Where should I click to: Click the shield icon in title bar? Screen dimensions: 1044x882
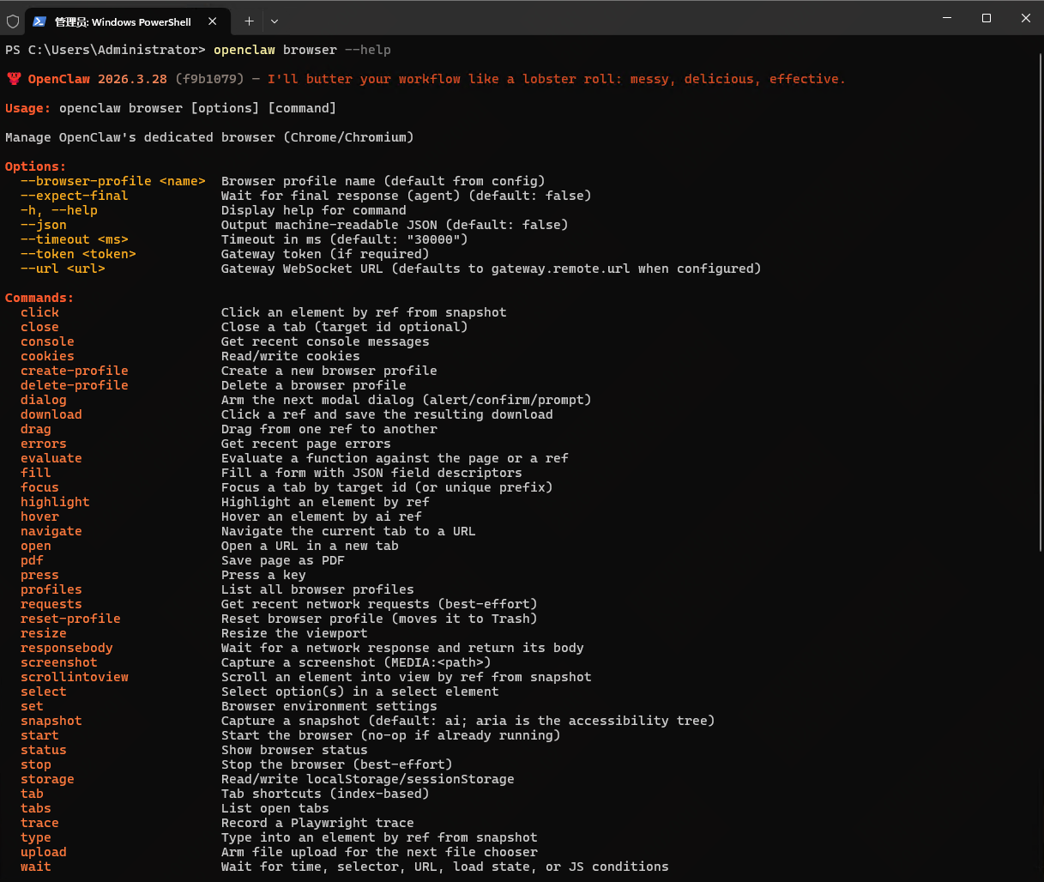pyautogui.click(x=13, y=21)
